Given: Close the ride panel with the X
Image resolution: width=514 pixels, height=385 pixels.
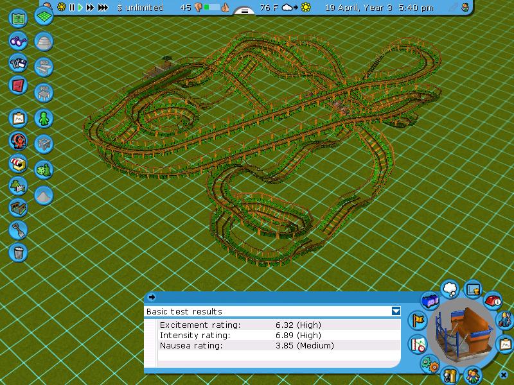Looking at the screenshot, I should click(x=504, y=375).
